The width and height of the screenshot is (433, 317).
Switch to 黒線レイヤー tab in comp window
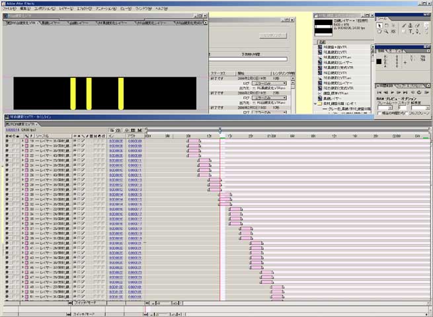(x=50, y=23)
